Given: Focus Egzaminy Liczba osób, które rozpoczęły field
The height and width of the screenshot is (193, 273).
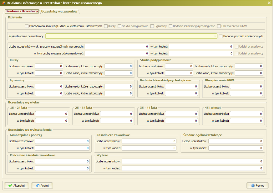Looking at the screenshot, I should [x=119, y=86].
